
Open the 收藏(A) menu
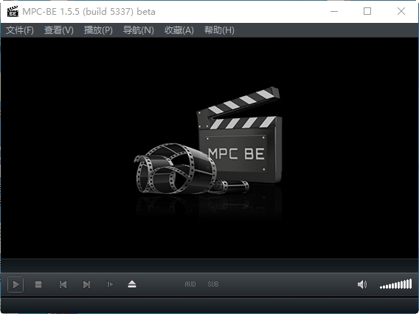(x=179, y=30)
